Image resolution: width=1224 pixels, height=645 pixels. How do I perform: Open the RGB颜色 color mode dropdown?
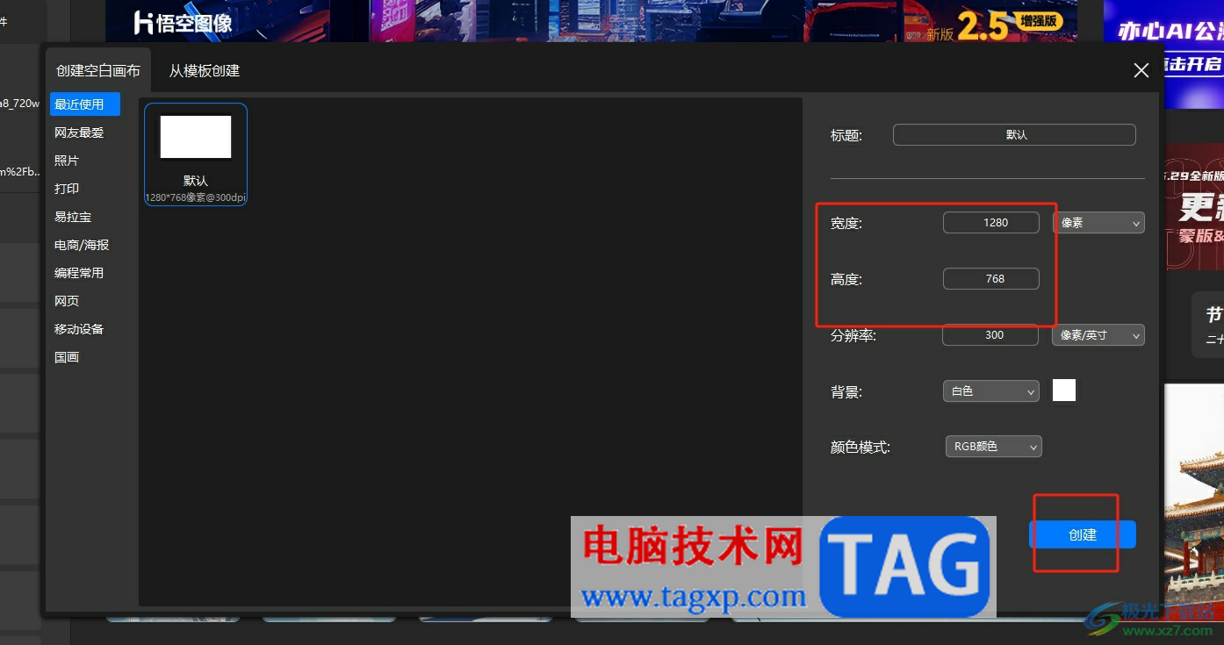993,447
